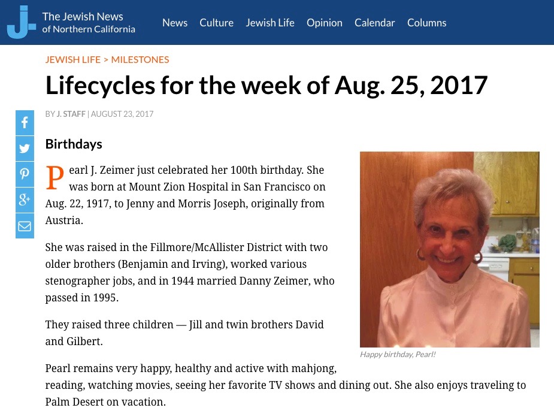Open the Opinion section
Image resolution: width=554 pixels, height=417 pixels.
click(325, 23)
